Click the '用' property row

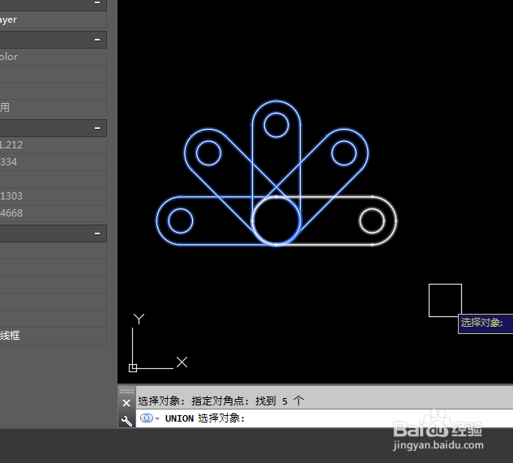tap(53, 107)
